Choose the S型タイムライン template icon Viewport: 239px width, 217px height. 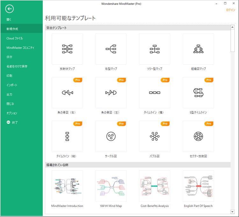point(198,92)
